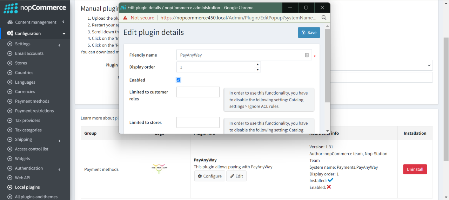Screen dimensions: 449x200
Task: Expand the Authentication submenu arrow
Action: (x=60, y=170)
